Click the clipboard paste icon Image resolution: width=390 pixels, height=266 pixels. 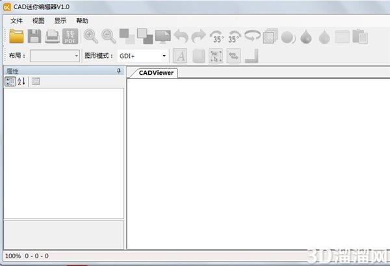(360, 36)
